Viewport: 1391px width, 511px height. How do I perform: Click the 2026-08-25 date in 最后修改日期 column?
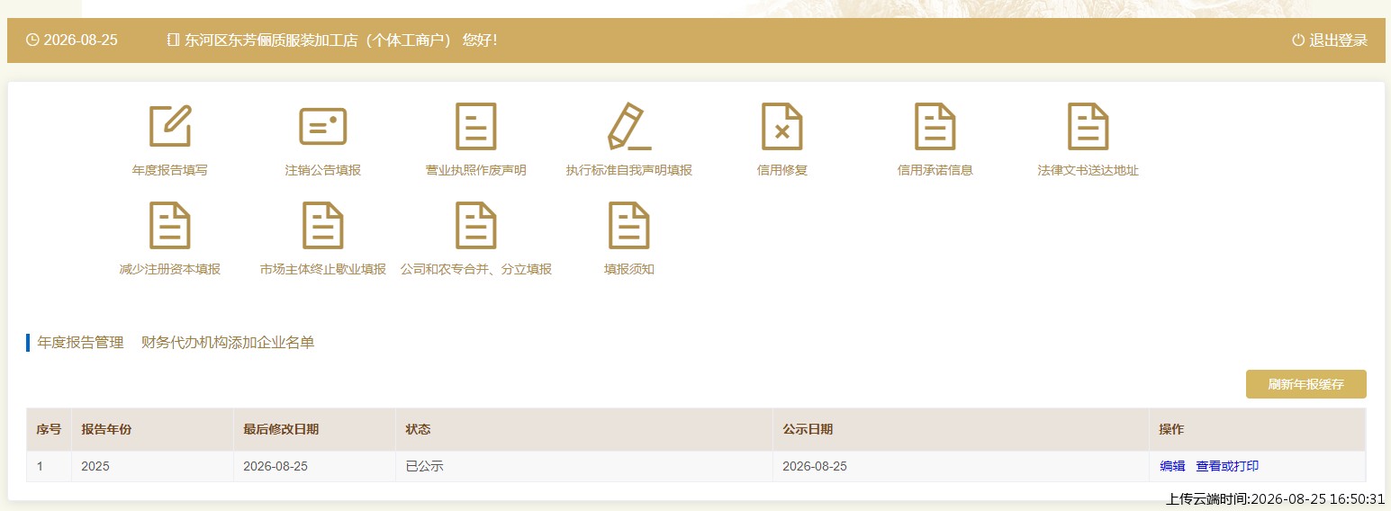click(275, 466)
